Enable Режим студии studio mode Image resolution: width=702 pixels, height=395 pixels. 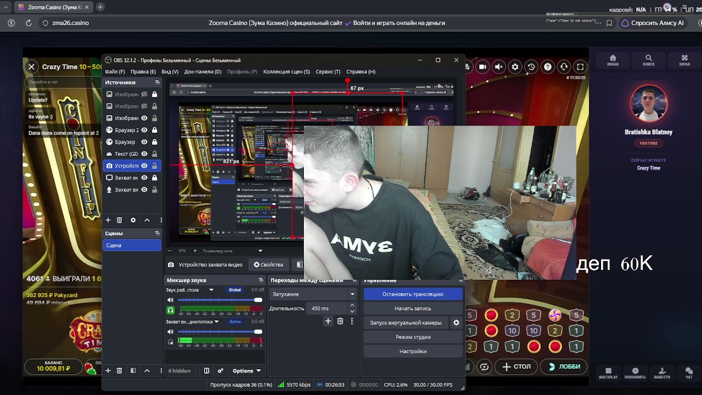coord(413,337)
